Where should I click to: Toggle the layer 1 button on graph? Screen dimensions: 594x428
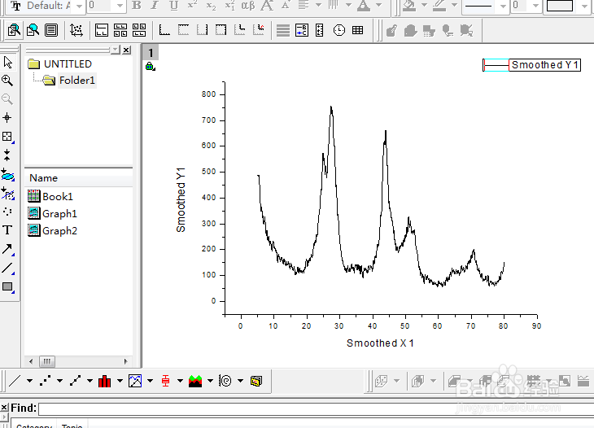coord(151,53)
